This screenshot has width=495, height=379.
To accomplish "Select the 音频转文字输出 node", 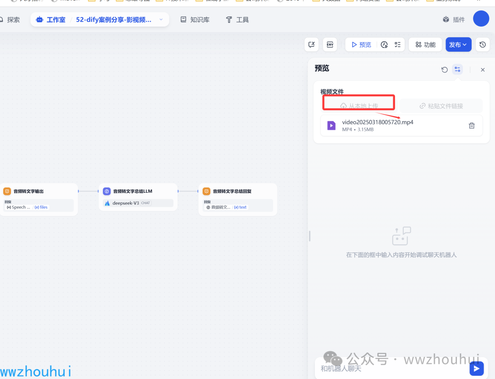I will click(38, 199).
